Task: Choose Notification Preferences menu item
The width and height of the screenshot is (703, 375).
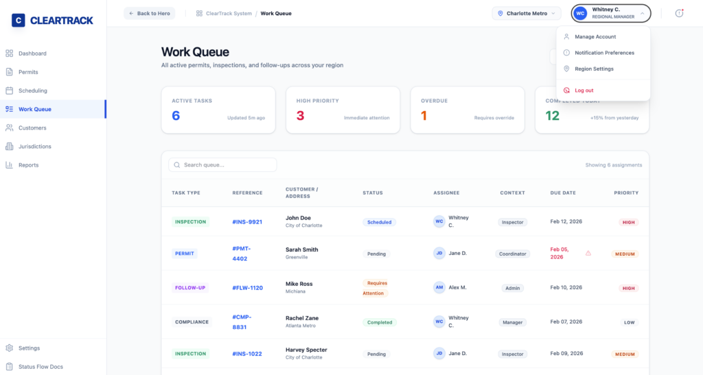Action: pos(603,53)
